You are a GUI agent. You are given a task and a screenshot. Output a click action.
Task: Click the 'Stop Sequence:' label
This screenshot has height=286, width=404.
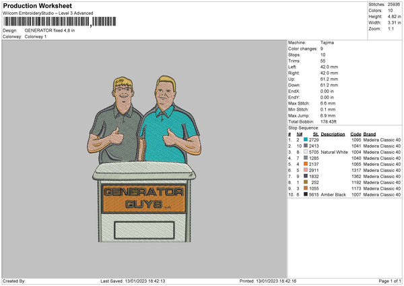pyautogui.click(x=304, y=128)
